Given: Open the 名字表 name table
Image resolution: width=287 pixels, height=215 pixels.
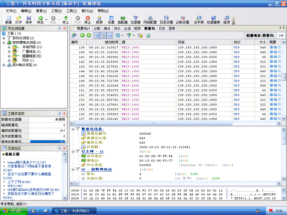Looking at the screenshot, I should click(x=199, y=20).
